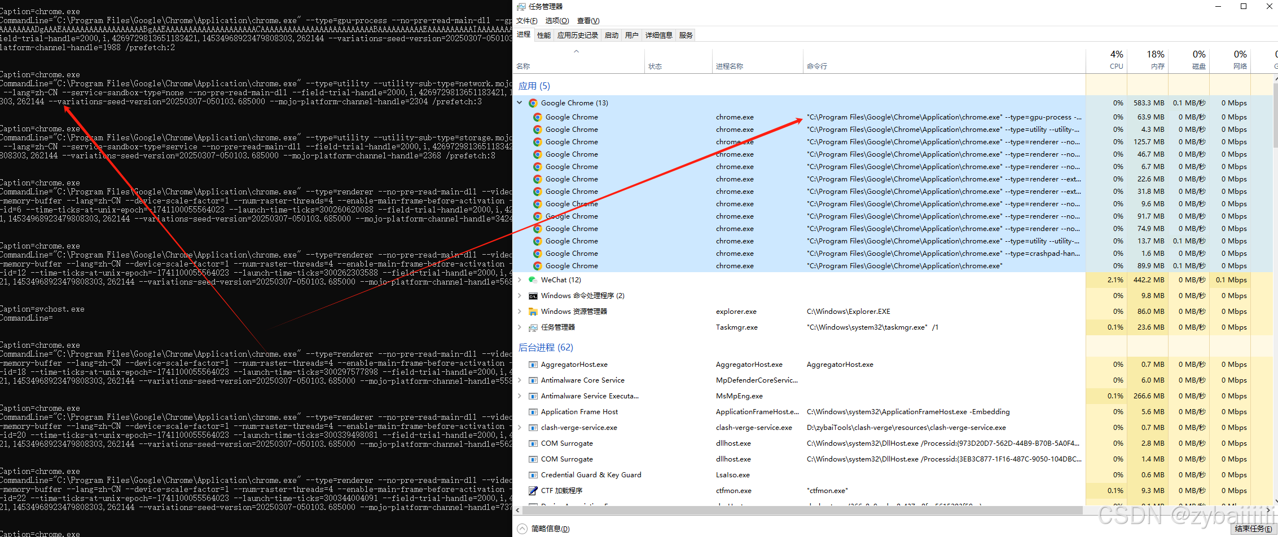Screen dimensions: 1278x537
Task: Click the Windows 命令处理程序 icon
Action: click(x=533, y=296)
